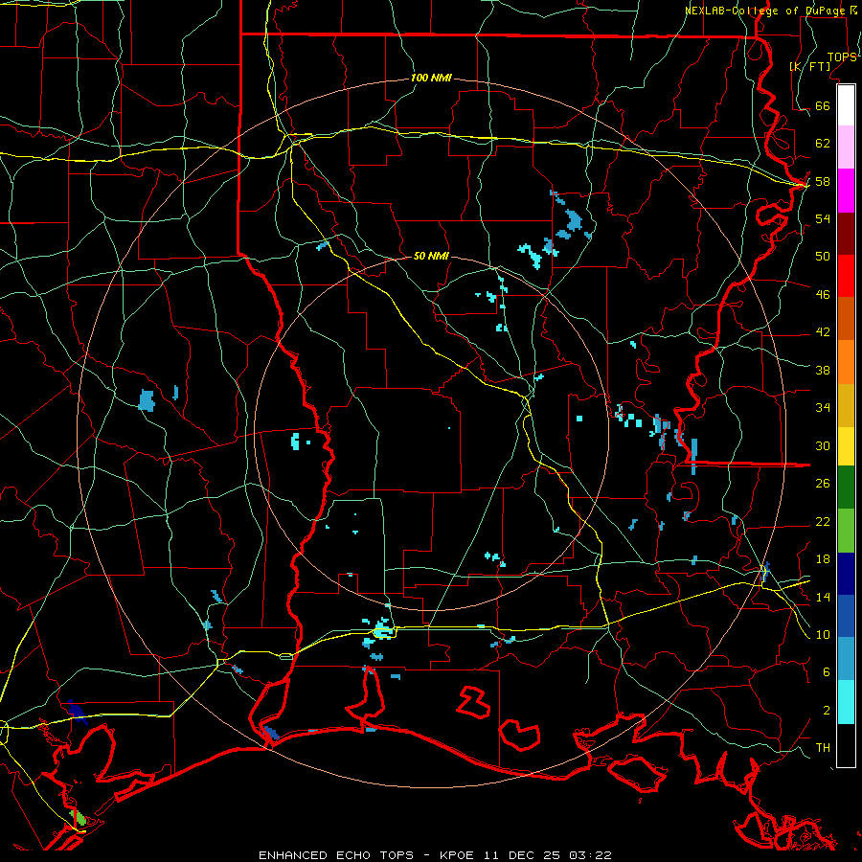Click the legend value "58"

(x=823, y=181)
